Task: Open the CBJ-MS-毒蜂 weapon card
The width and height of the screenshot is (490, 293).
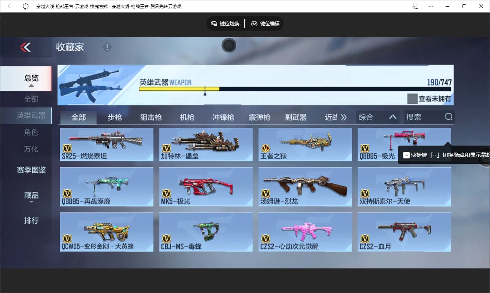Action: (x=206, y=232)
